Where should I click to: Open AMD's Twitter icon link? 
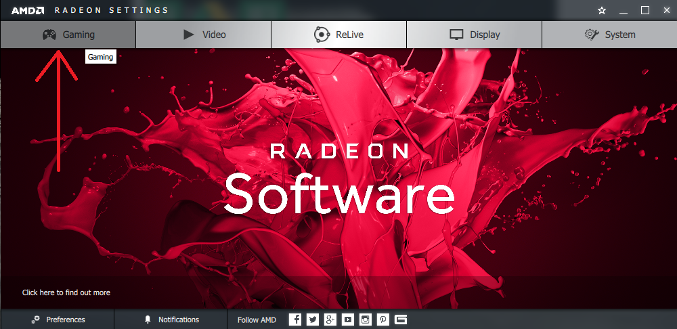coord(313,320)
